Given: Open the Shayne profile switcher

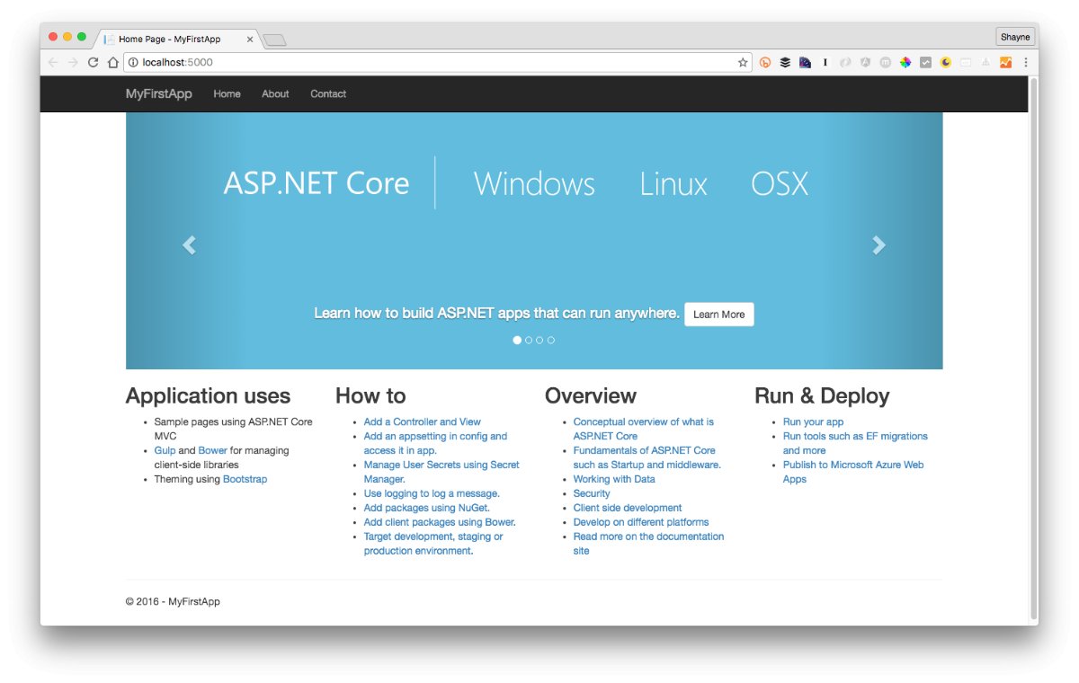Looking at the screenshot, I should tap(1015, 37).
